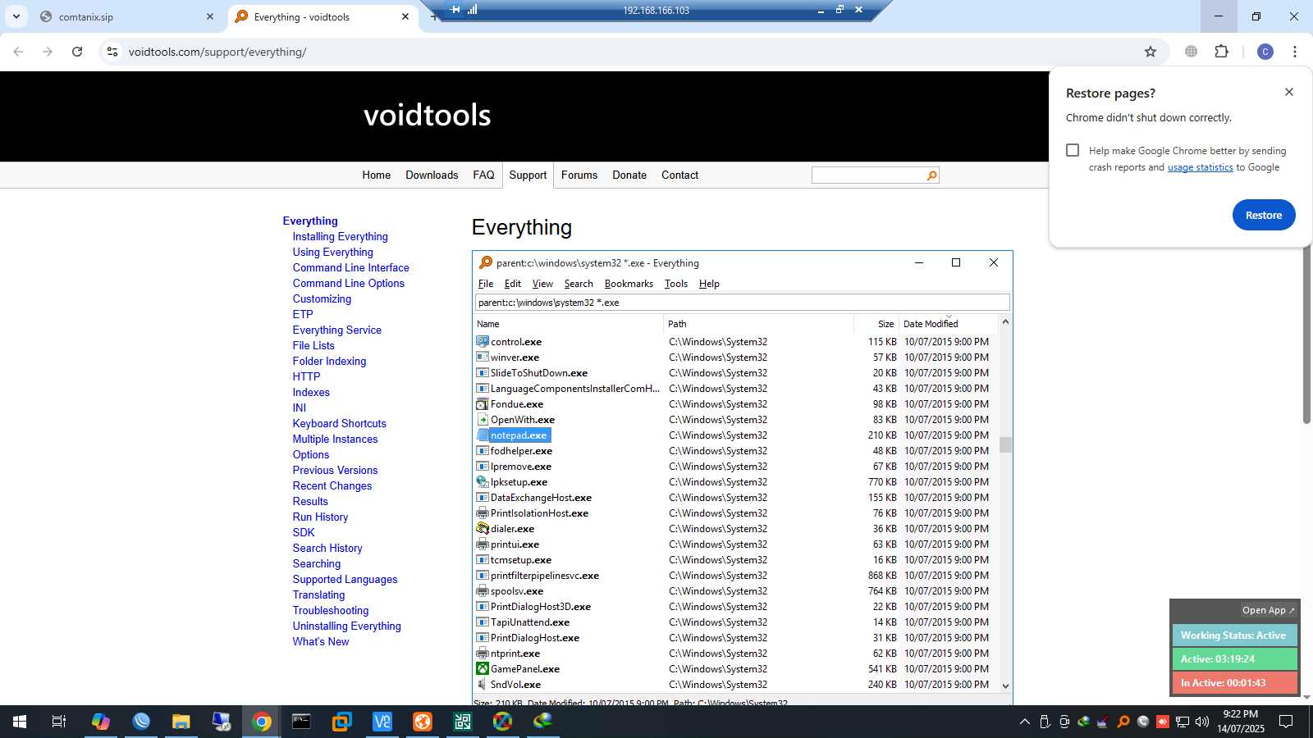Open the Bookmarks menu in Everything window

coord(629,284)
